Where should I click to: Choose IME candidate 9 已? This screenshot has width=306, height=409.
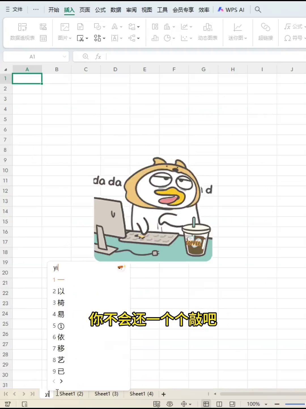tap(59, 372)
